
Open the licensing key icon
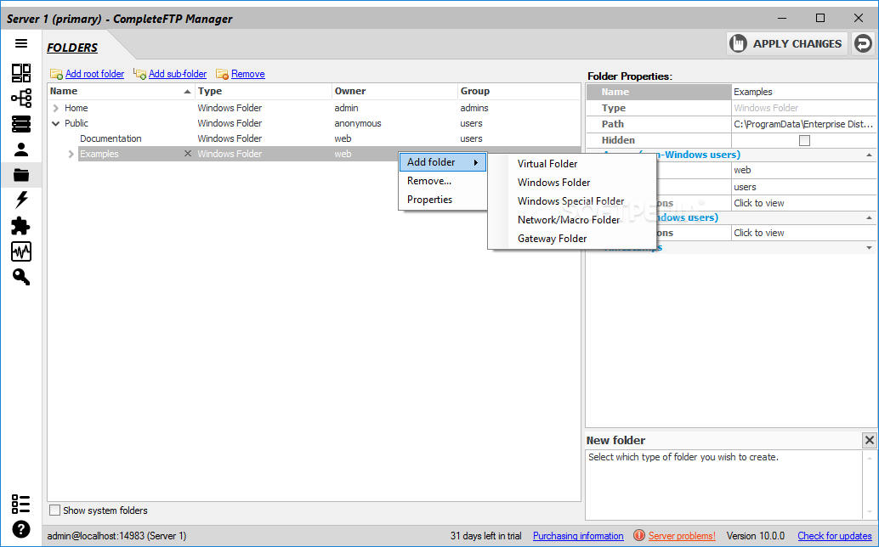pos(21,277)
